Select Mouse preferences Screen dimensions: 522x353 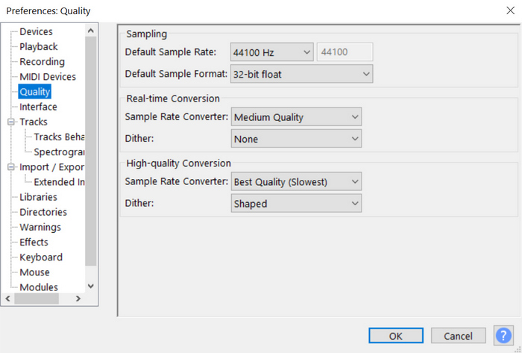(x=34, y=272)
